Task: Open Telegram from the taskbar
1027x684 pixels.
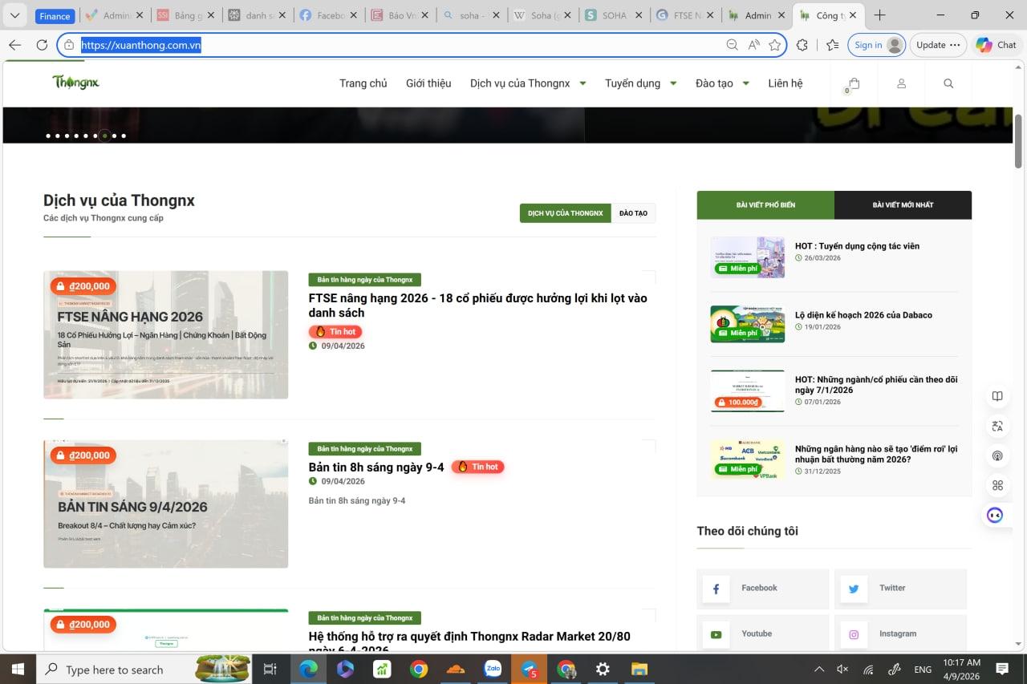Action: 529,669
